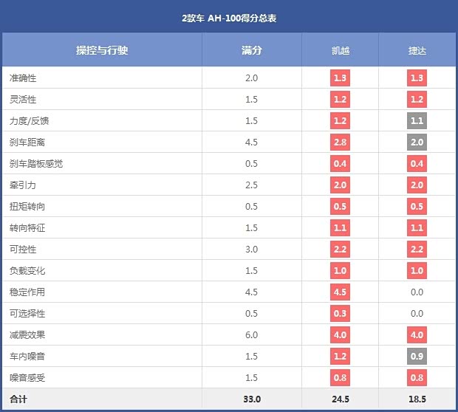This screenshot has width=458, height=412.
Task: Click the gray 0.9 车内噪音 badge
Action: pyautogui.click(x=417, y=357)
